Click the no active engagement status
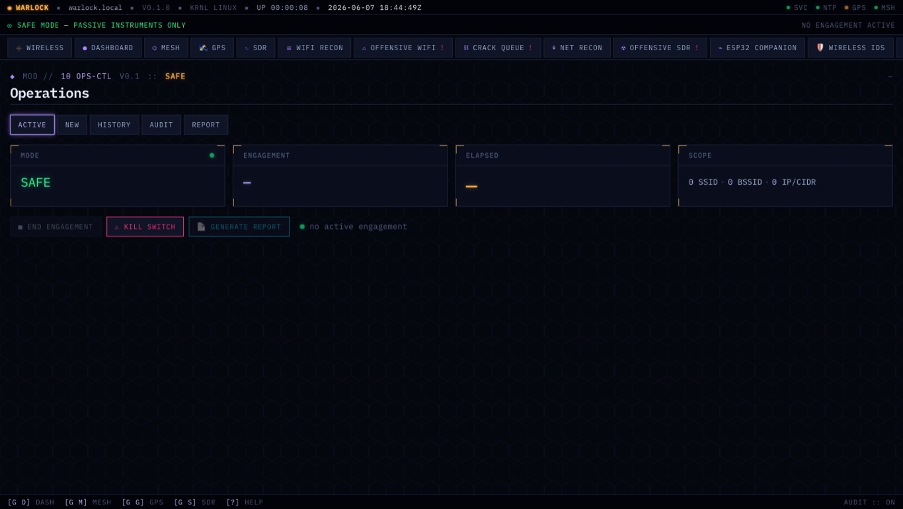 click(x=354, y=226)
